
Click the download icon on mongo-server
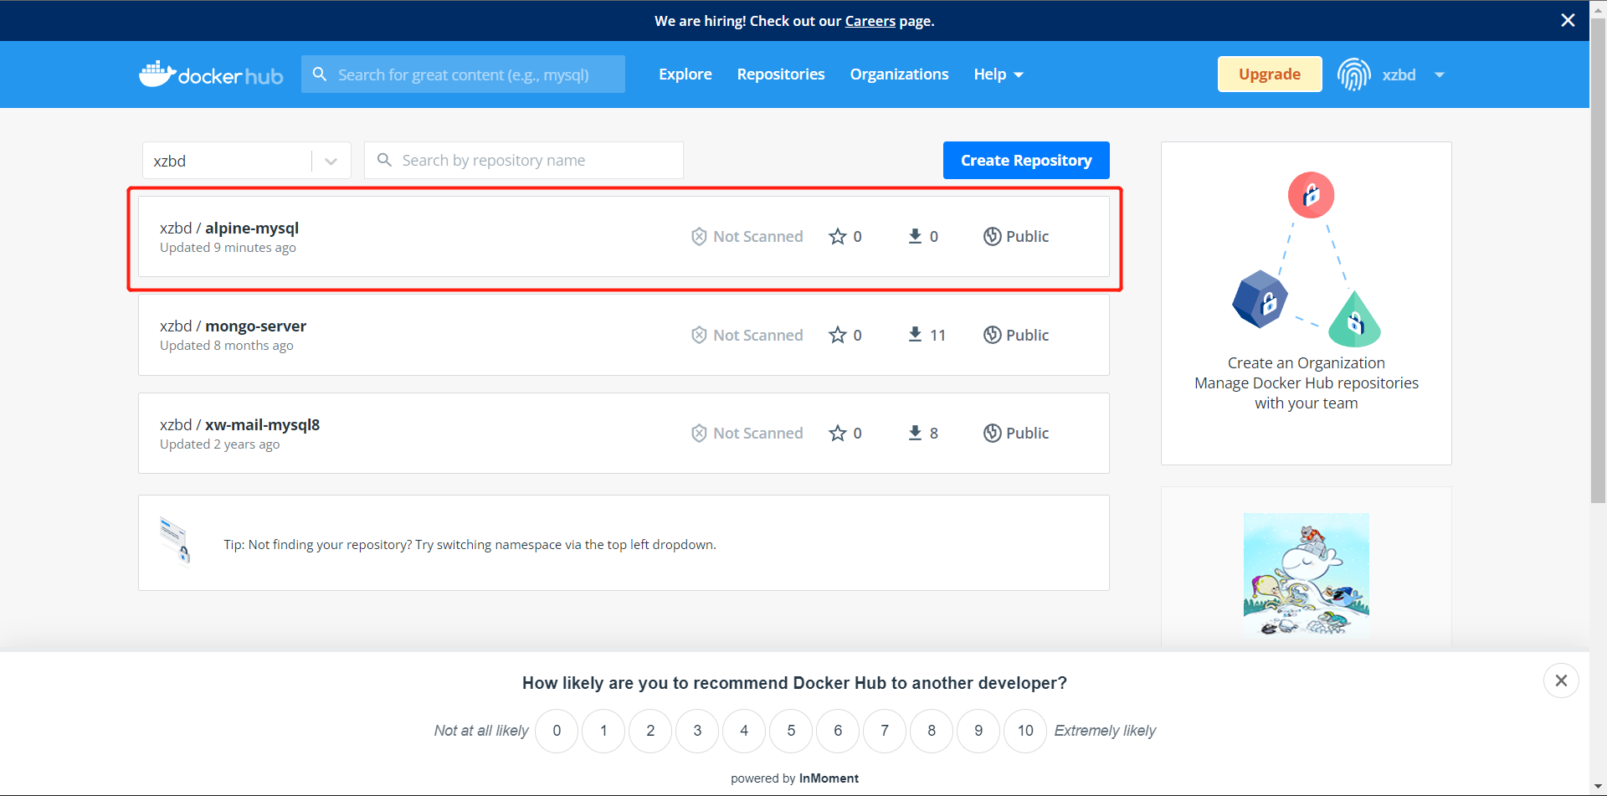pos(914,334)
